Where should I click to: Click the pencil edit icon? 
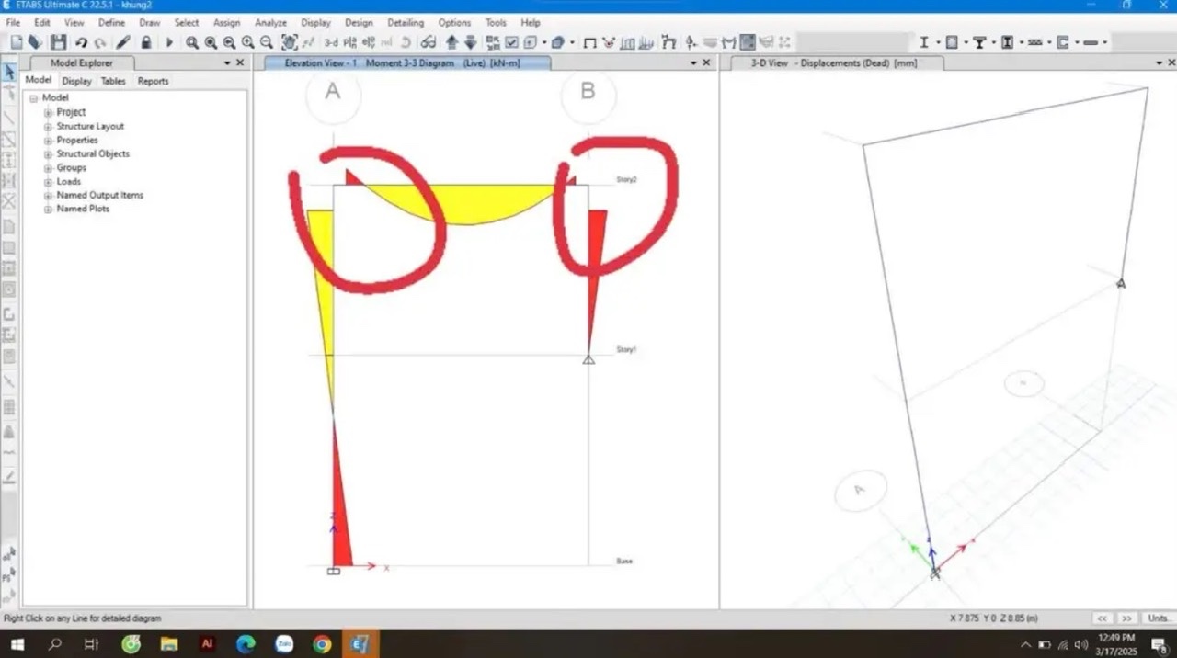tap(122, 42)
